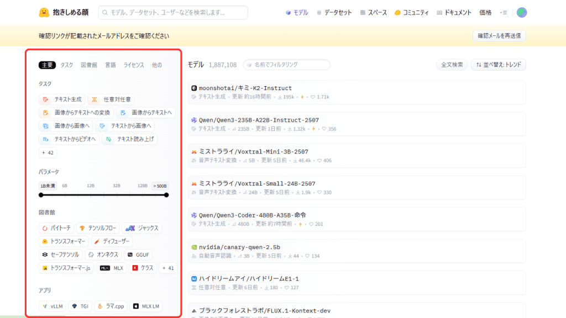
Task: Open the データセット navigation item
Action: click(x=334, y=13)
